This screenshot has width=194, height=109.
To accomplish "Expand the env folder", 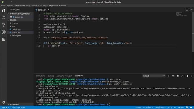I will click(x=13, y=26).
